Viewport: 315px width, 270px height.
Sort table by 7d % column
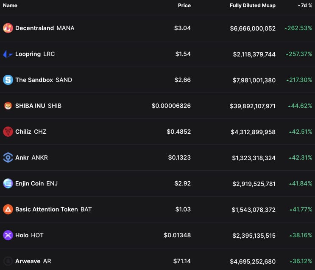pyautogui.click(x=305, y=6)
